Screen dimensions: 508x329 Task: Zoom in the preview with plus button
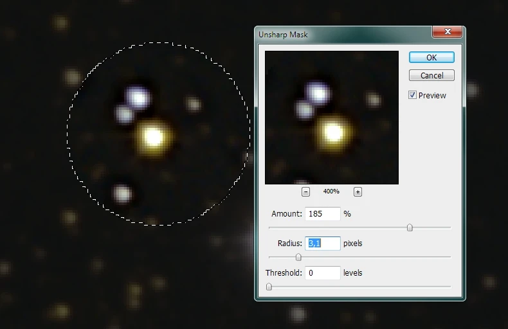coord(358,191)
